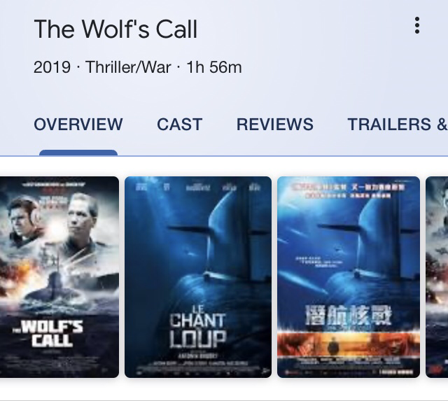Click the older officer's face on first poster
This screenshot has width=448, height=401.
click(79, 213)
